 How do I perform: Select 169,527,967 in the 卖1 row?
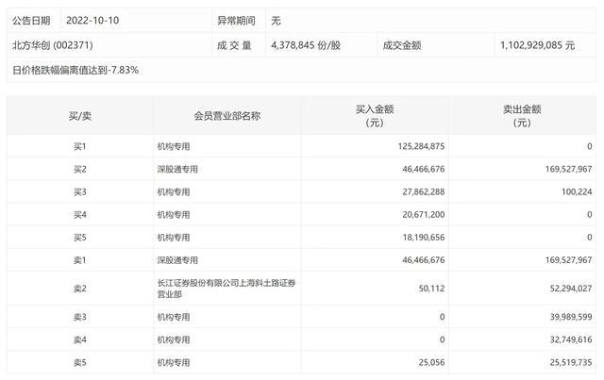pyautogui.click(x=568, y=260)
